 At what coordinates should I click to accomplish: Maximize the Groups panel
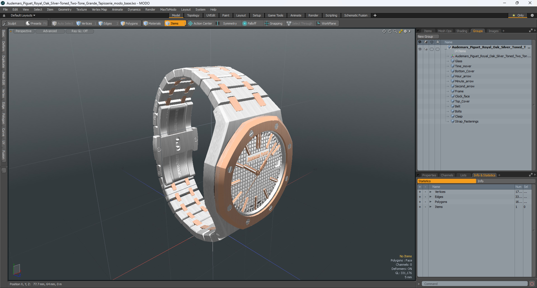(x=531, y=31)
